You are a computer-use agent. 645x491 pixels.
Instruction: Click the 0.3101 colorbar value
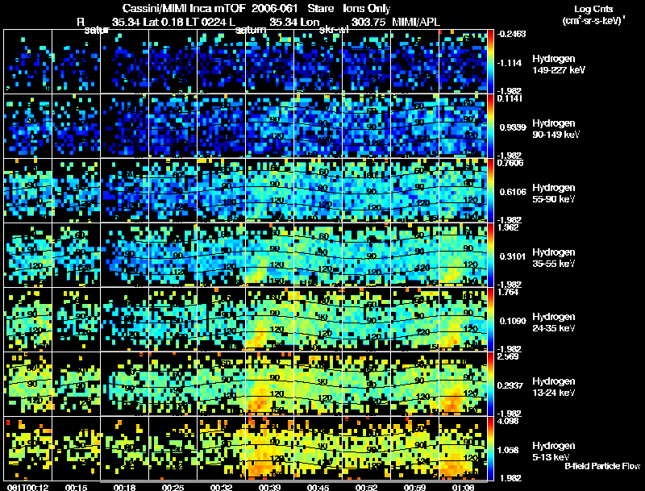pos(513,256)
